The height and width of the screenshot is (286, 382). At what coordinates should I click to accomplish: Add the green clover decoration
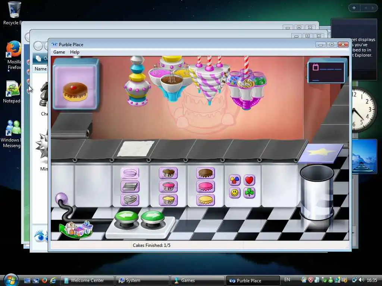(249, 193)
